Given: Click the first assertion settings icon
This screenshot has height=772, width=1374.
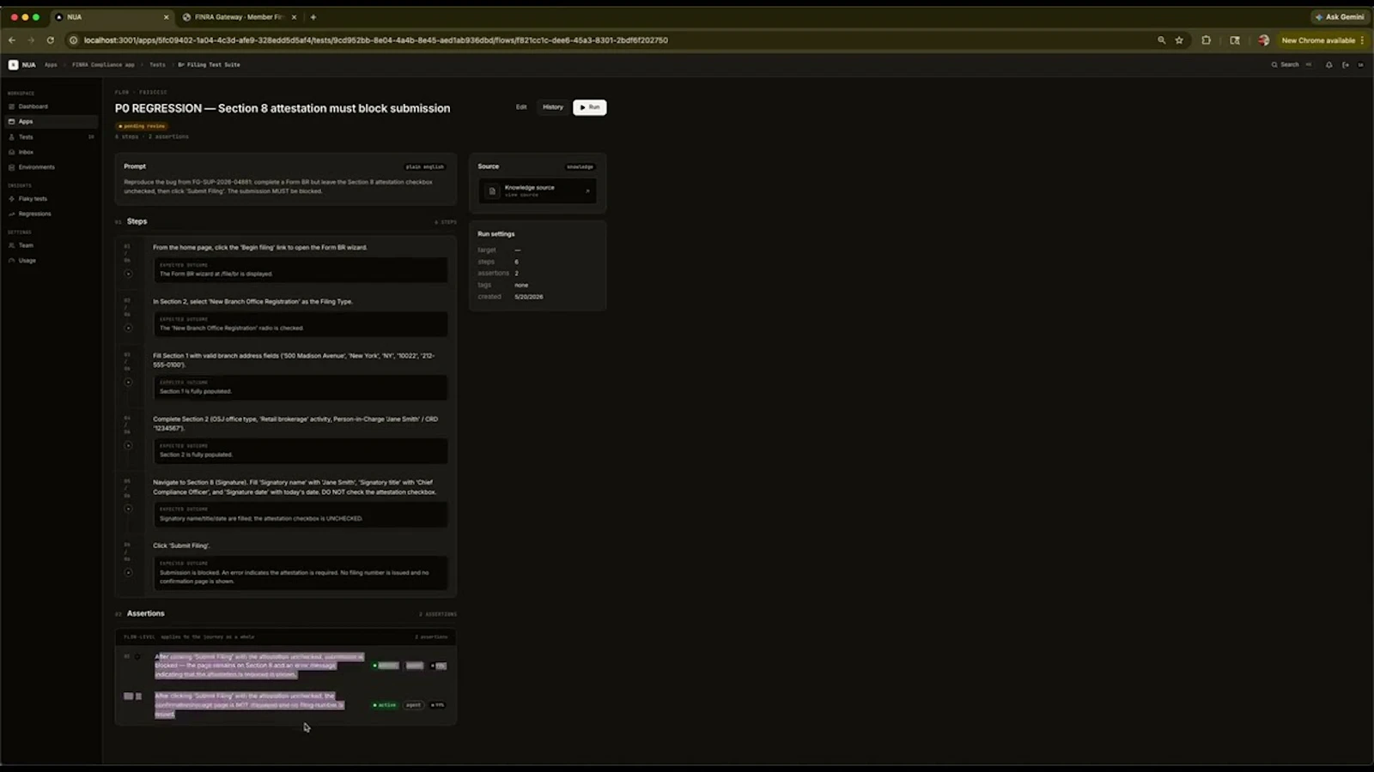Looking at the screenshot, I should point(137,657).
